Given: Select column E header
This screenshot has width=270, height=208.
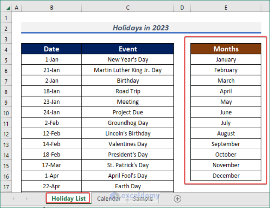Looking at the screenshot, I should point(226,8).
